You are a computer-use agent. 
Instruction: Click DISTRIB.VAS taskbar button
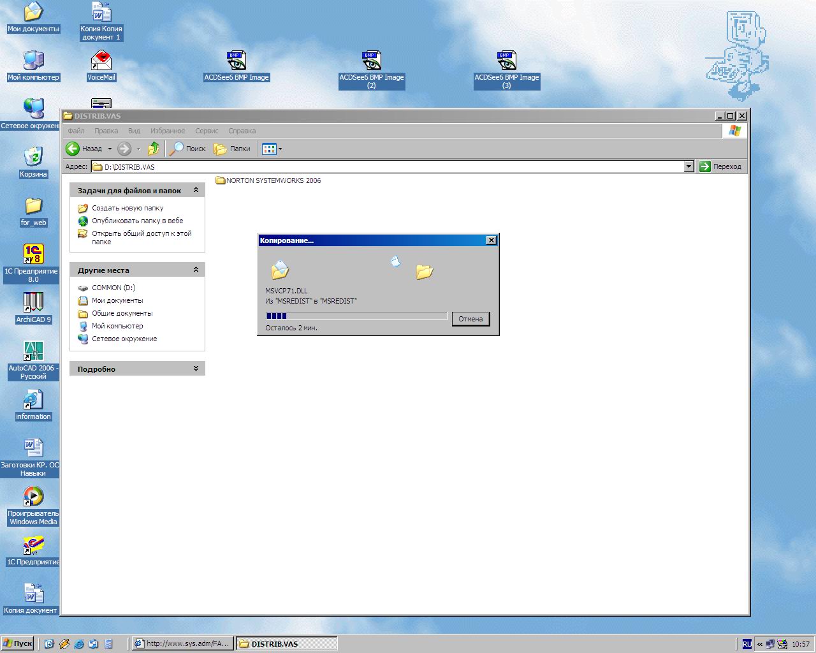coord(286,643)
